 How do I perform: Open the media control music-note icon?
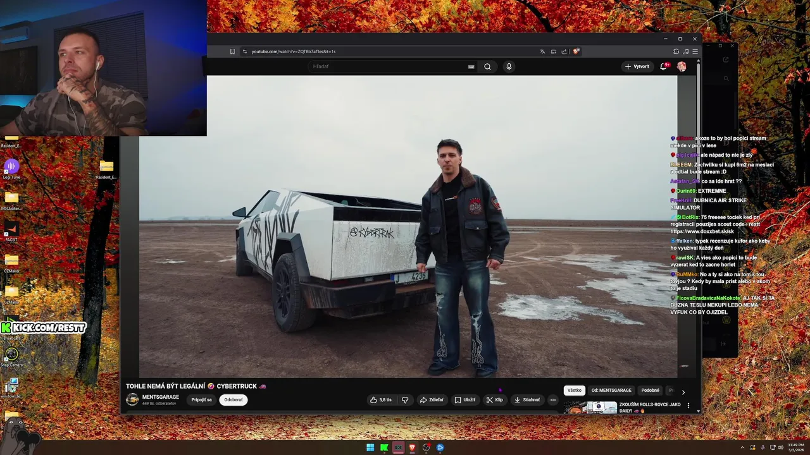tap(685, 51)
